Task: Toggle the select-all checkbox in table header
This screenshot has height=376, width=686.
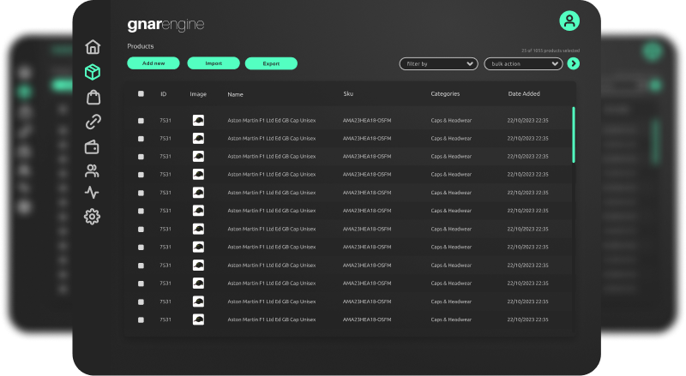Action: pos(141,93)
